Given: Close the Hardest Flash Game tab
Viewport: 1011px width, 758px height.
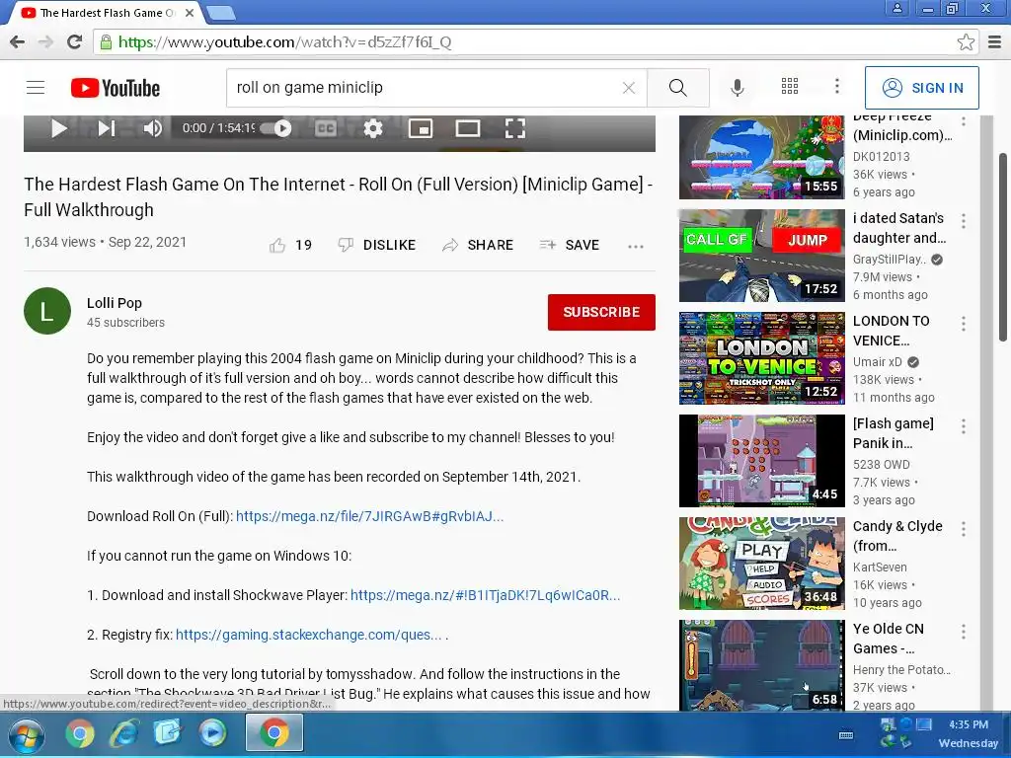Looking at the screenshot, I should [x=190, y=13].
